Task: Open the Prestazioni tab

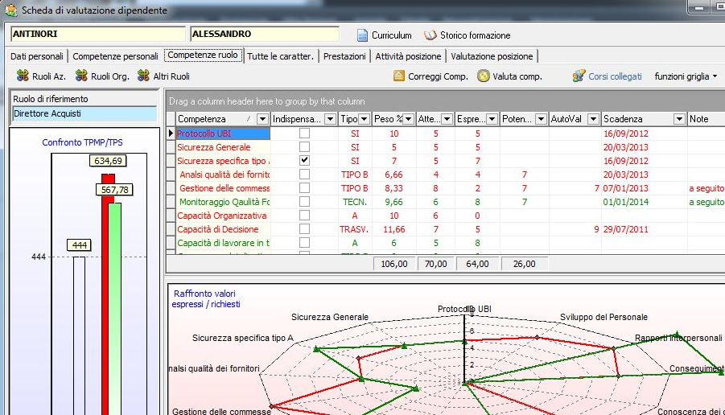Action: [344, 56]
